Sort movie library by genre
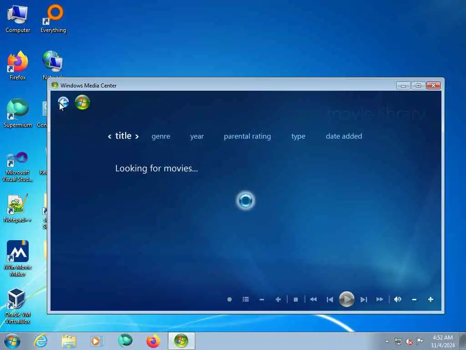Viewport: 466px width, 350px height. click(x=161, y=136)
